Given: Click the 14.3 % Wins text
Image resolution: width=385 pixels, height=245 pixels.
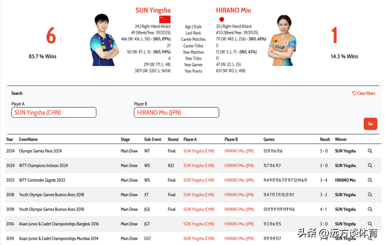Looking at the screenshot, I should (x=344, y=56).
